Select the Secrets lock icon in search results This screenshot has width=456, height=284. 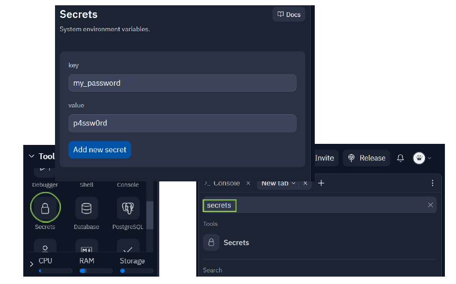tap(211, 243)
